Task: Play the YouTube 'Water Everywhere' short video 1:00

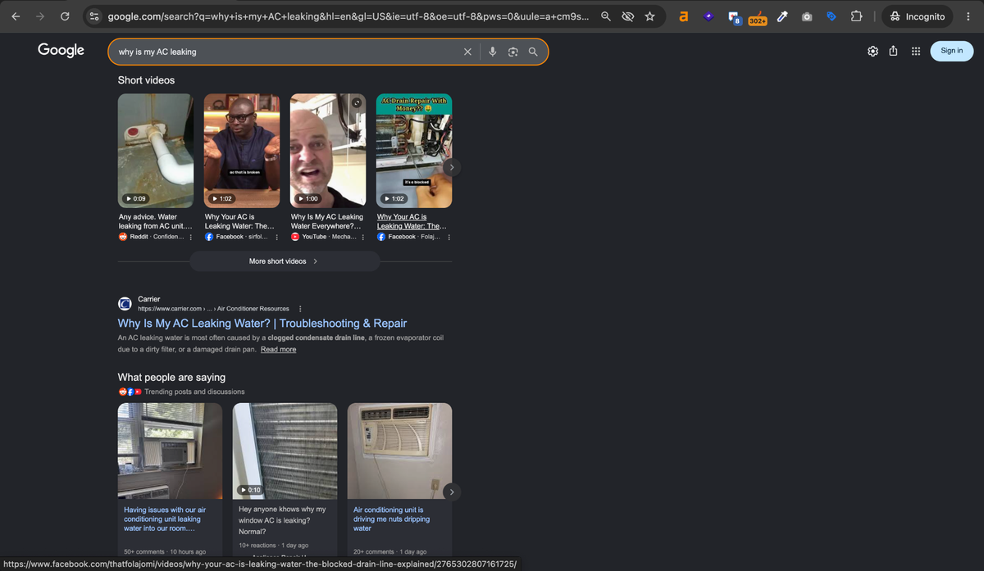Action: click(328, 151)
